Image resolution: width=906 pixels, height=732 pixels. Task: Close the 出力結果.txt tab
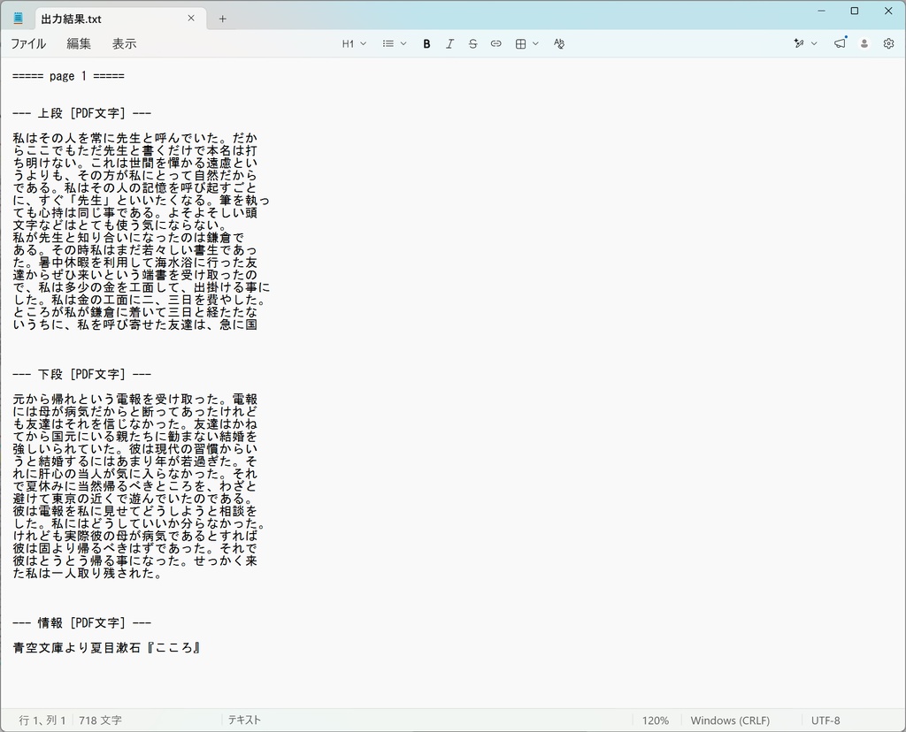(191, 19)
